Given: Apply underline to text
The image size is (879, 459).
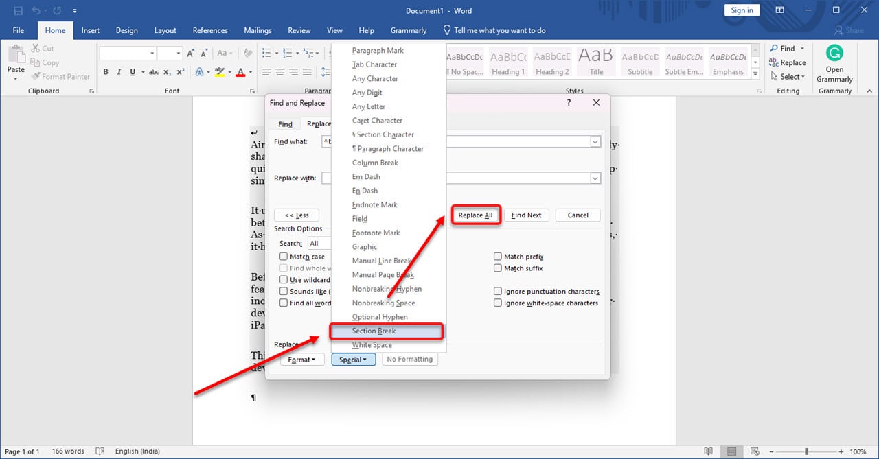Looking at the screenshot, I should [x=131, y=71].
